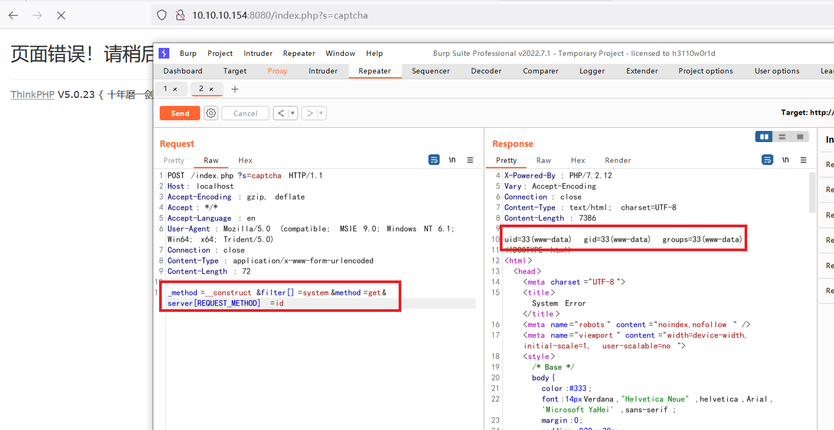
Task: Stop page loading with browser X button
Action: click(x=61, y=15)
